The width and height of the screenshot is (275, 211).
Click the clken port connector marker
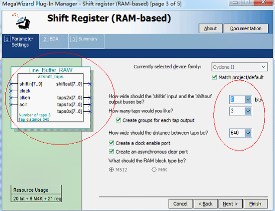pyautogui.click(x=11, y=98)
